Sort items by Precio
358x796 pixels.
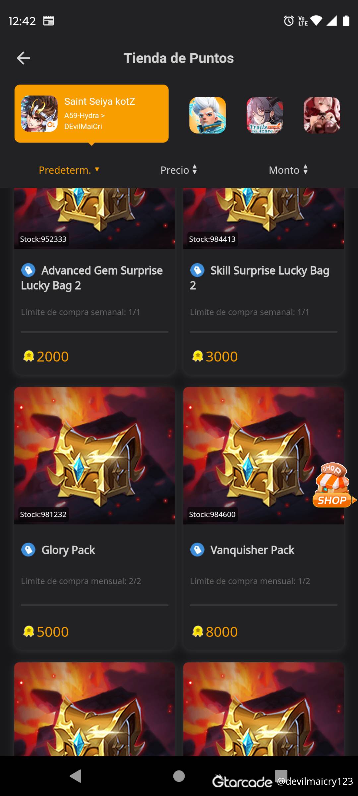pyautogui.click(x=179, y=170)
